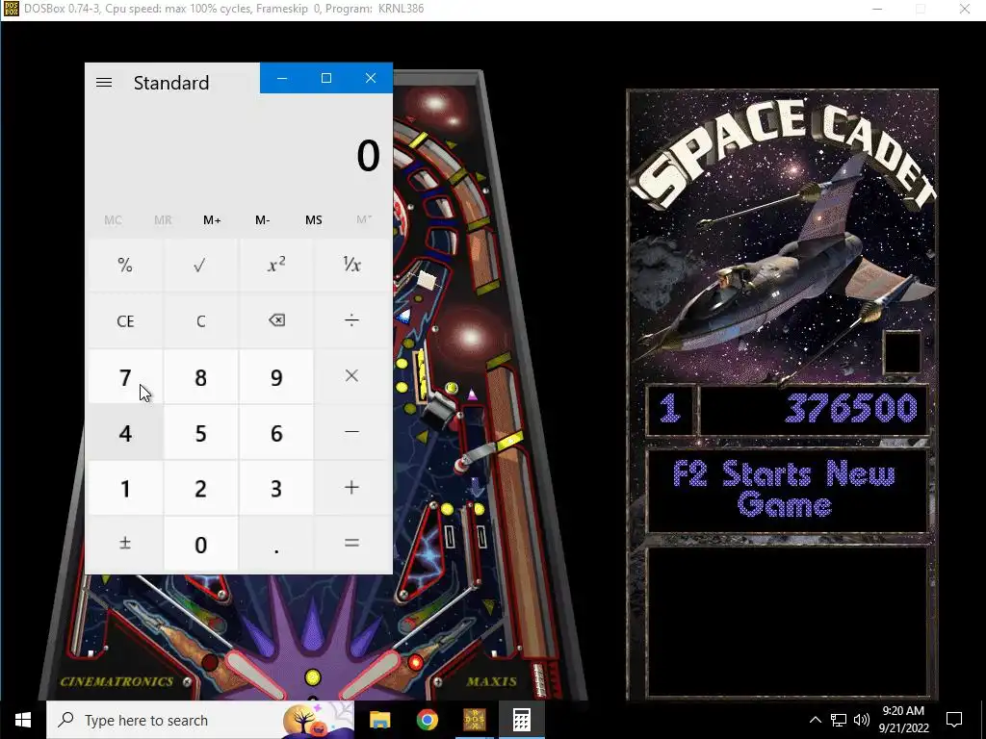The height and width of the screenshot is (739, 986).
Task: Click the square root key
Action: pyautogui.click(x=200, y=266)
